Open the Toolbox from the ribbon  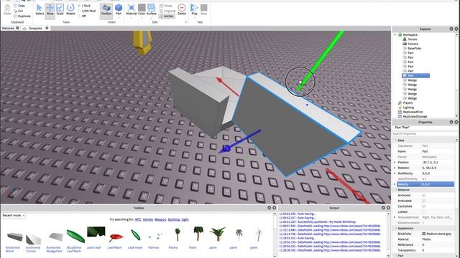coord(106,9)
